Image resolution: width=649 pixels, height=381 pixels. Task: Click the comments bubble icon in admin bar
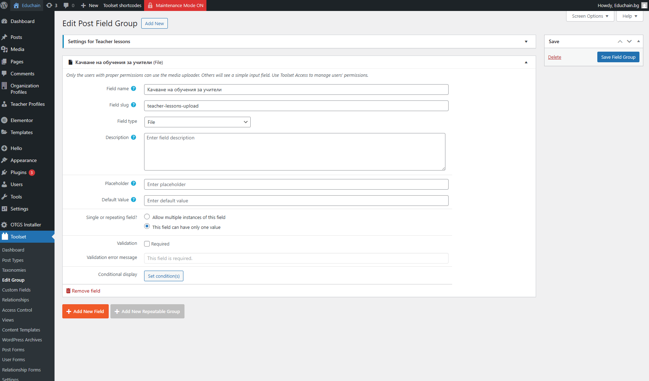tap(66, 5)
